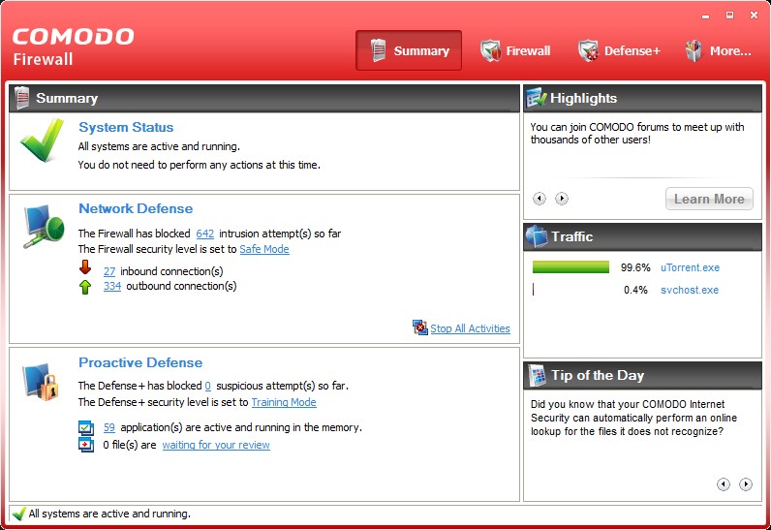Open the waiting for your review link

216,445
